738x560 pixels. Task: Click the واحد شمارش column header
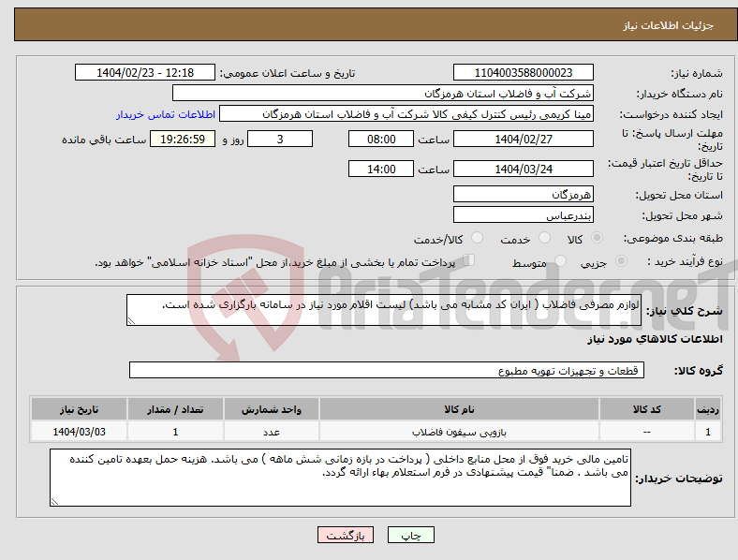[272, 409]
